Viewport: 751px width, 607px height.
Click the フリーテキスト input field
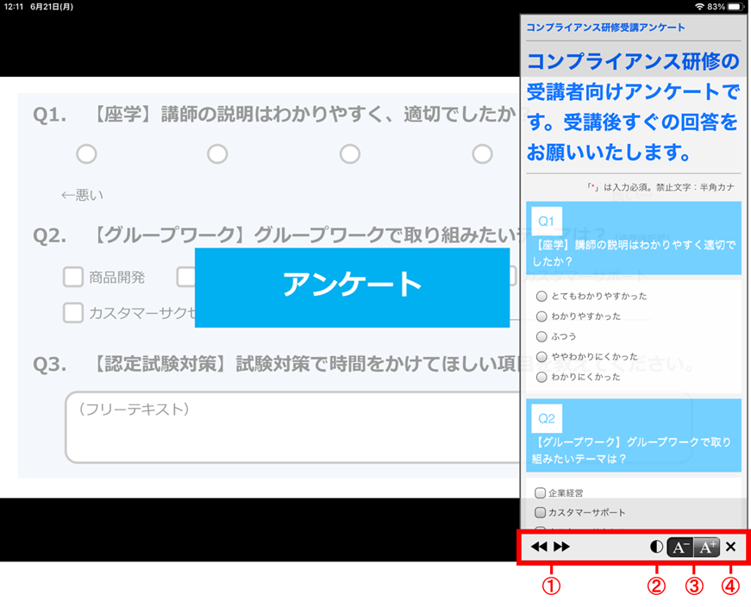point(285,429)
